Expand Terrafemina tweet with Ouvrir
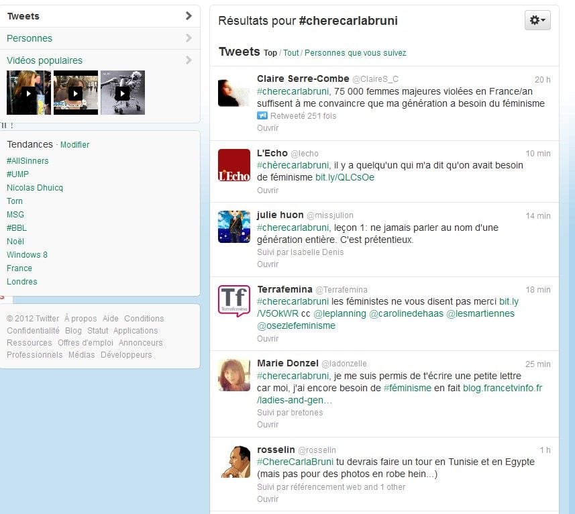This screenshot has width=575, height=514. pos(268,339)
